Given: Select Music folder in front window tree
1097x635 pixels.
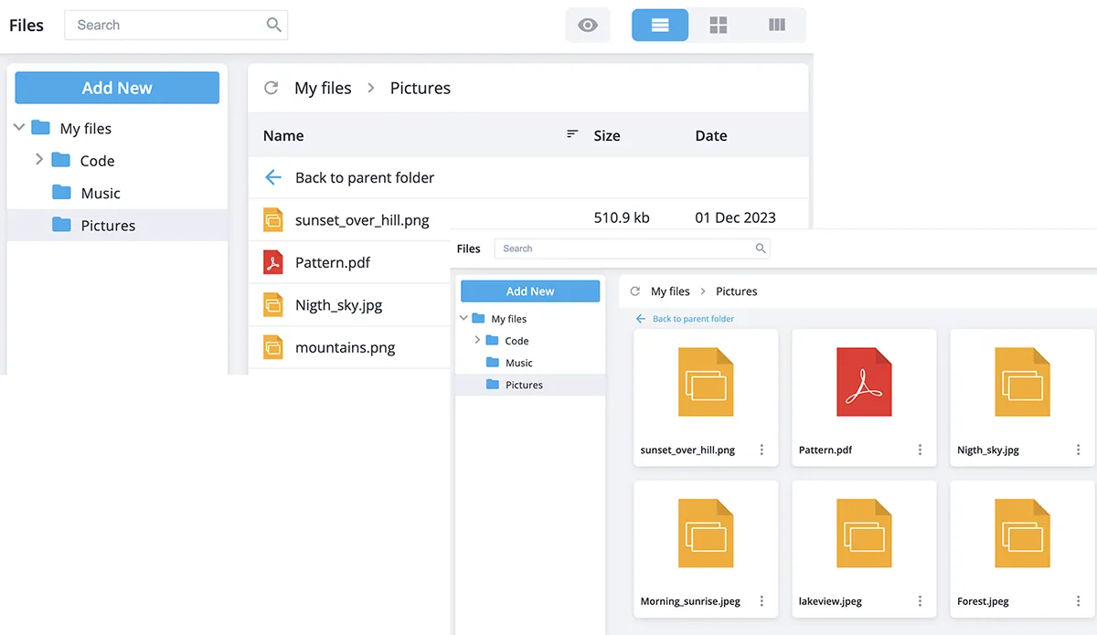Looking at the screenshot, I should [519, 363].
